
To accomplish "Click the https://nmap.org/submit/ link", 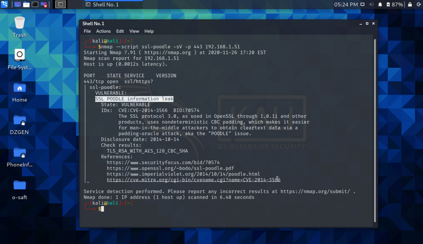I will click(x=315, y=191).
